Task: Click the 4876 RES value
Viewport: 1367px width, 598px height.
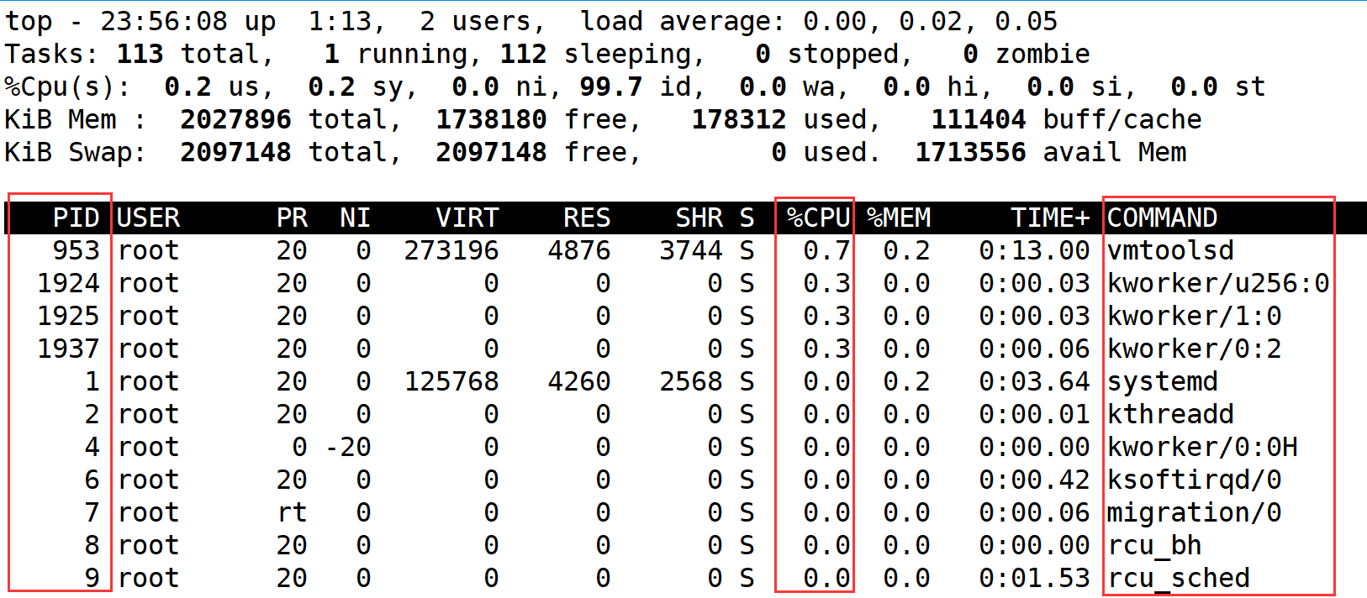Action: pos(579,251)
